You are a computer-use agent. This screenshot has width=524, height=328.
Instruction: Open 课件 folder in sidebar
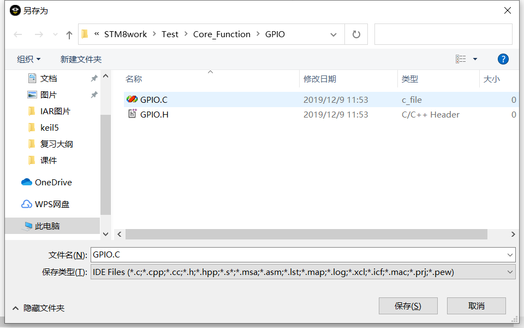click(x=49, y=160)
